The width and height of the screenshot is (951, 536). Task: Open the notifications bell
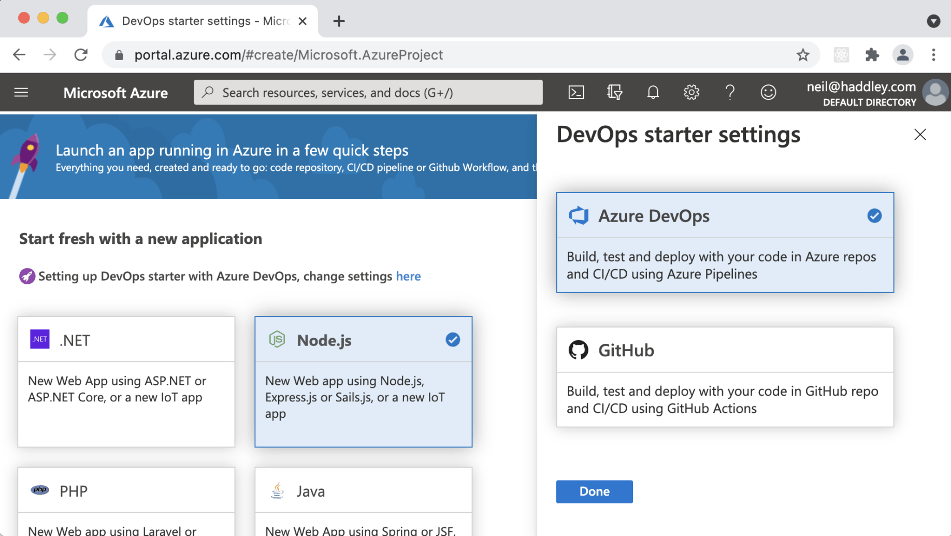point(653,92)
